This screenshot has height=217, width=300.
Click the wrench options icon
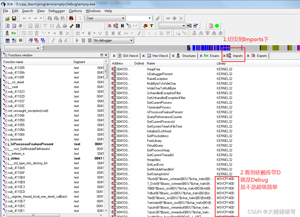[x=71, y=26]
